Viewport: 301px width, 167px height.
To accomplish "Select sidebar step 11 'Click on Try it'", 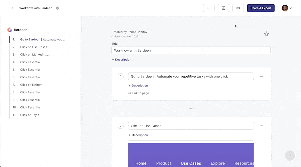I will [30, 115].
